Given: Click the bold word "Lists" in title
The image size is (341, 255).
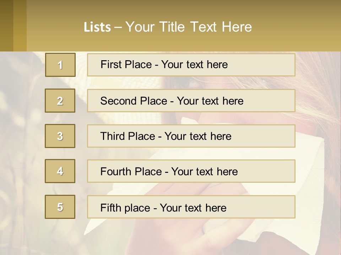Looking at the screenshot, I should pyautogui.click(x=97, y=27).
